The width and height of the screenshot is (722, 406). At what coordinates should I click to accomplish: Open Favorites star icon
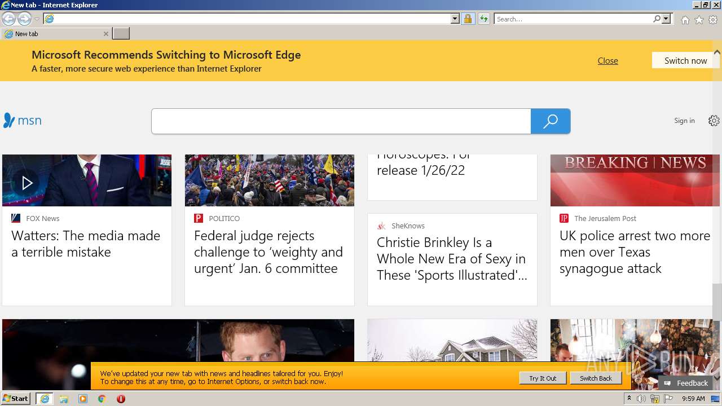(699, 20)
